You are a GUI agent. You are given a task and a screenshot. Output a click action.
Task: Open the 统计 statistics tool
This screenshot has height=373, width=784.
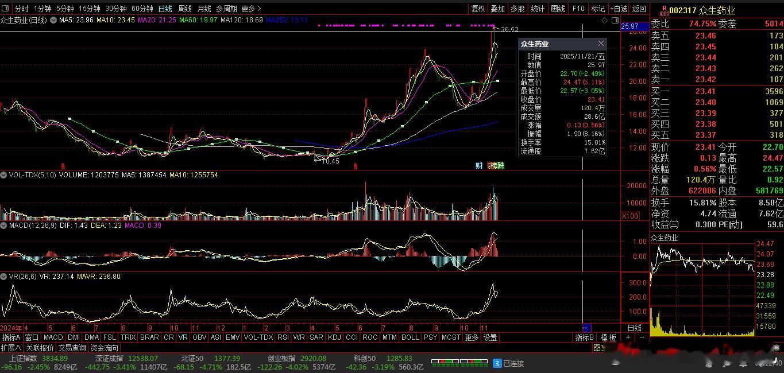point(538,9)
